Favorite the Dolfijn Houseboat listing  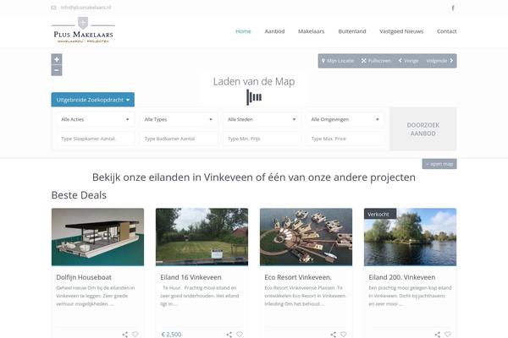tap(135, 335)
